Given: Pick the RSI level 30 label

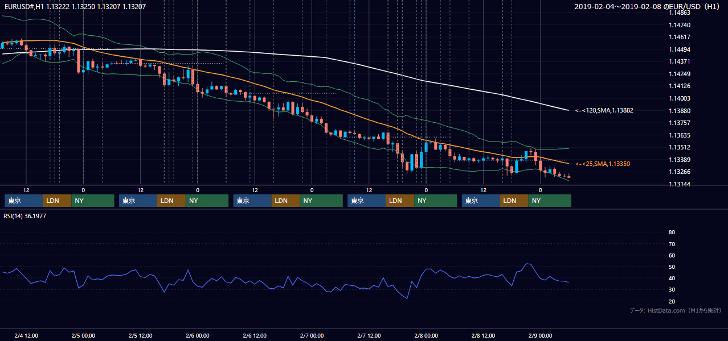Looking at the screenshot, I should coord(672,290).
